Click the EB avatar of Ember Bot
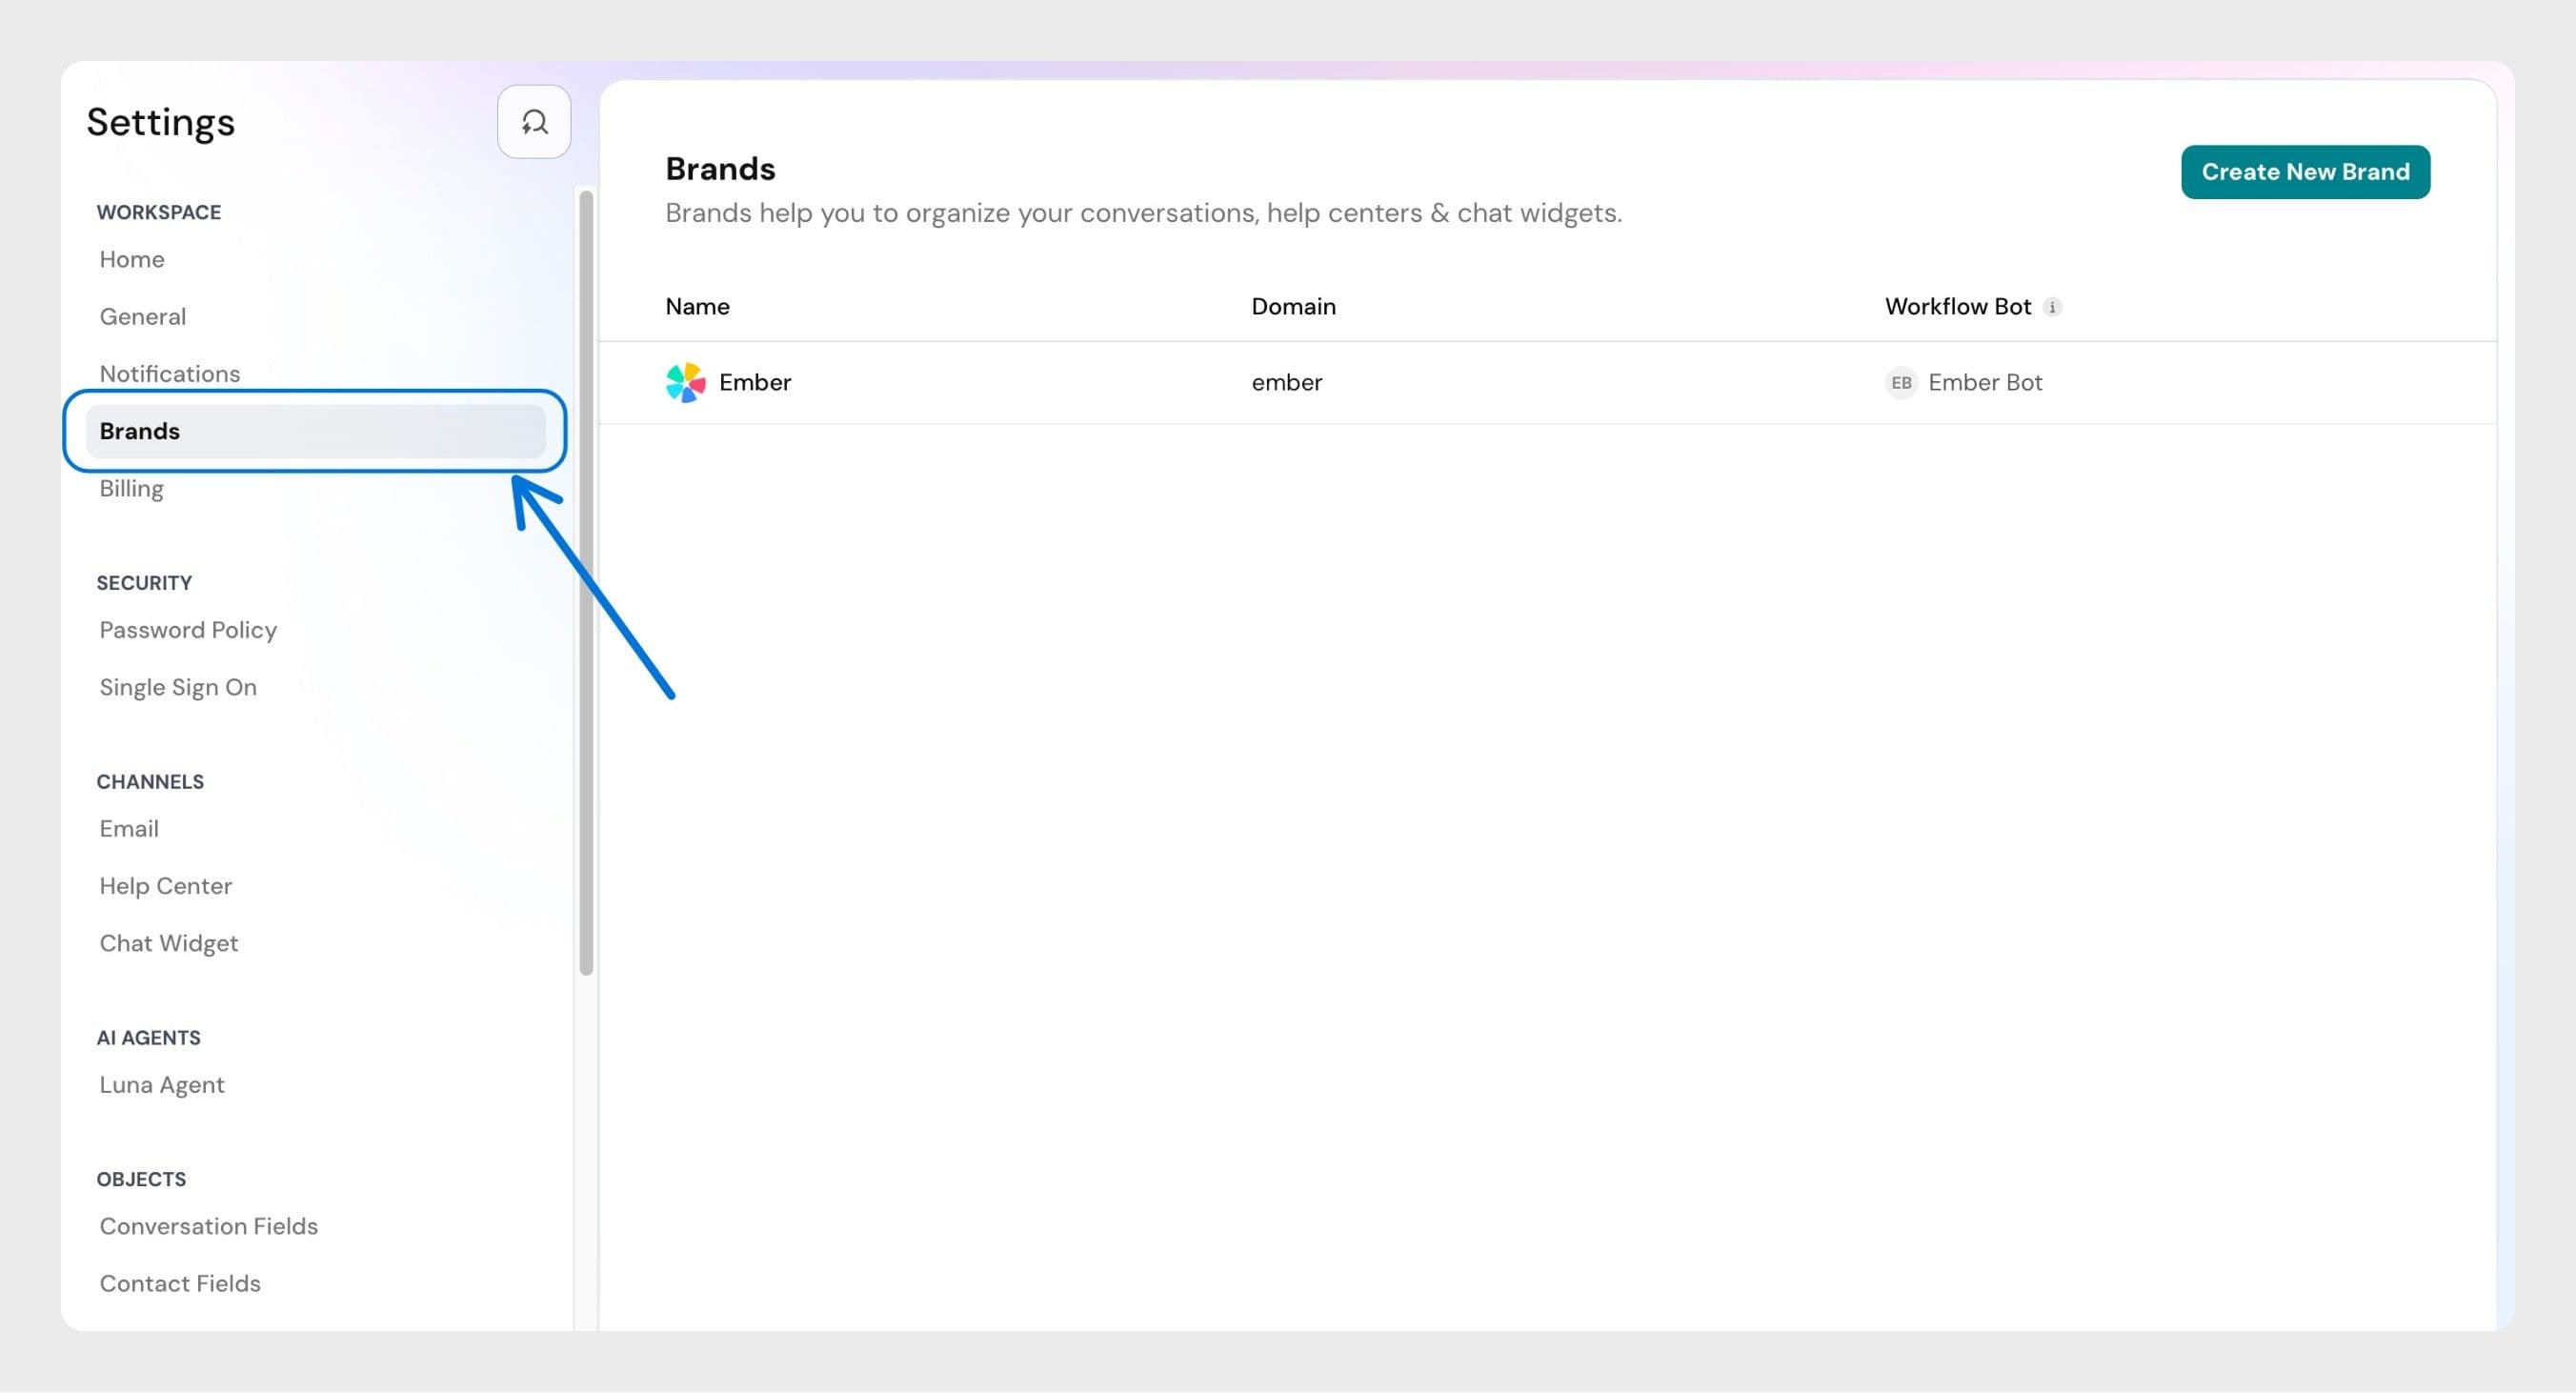2576x1393 pixels. click(x=1900, y=383)
